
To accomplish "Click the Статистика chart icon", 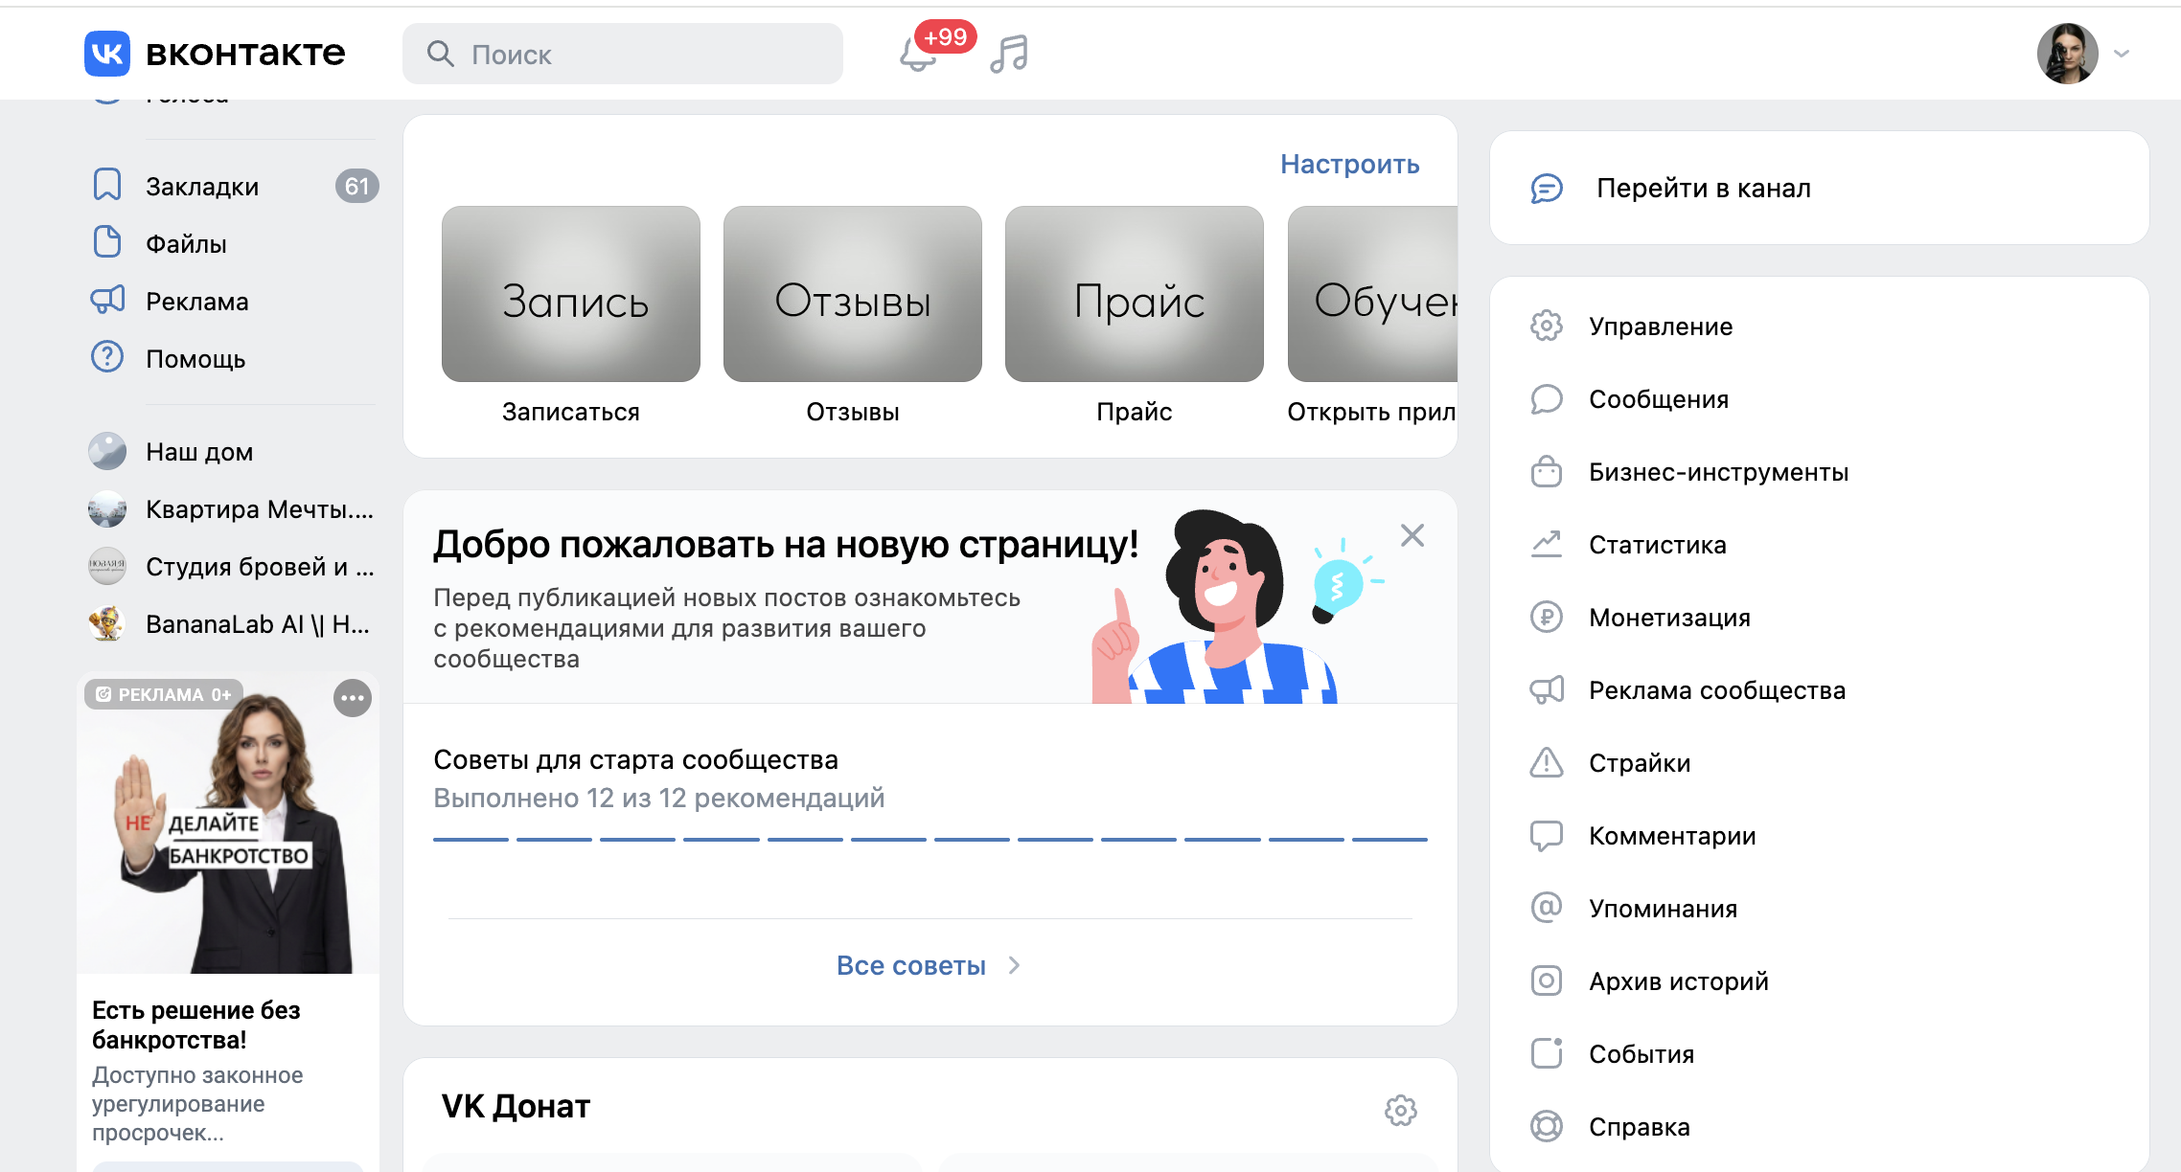I will point(1547,544).
